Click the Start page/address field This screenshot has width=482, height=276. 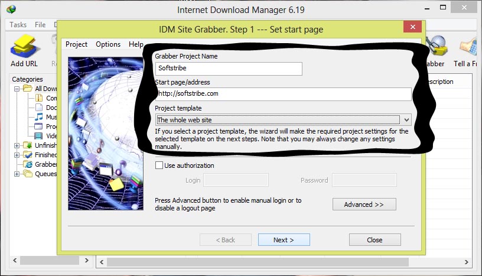click(283, 94)
